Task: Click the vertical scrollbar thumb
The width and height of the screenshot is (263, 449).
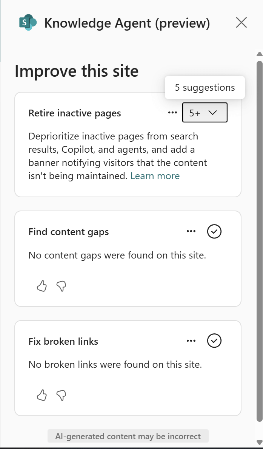Action: (x=259, y=242)
